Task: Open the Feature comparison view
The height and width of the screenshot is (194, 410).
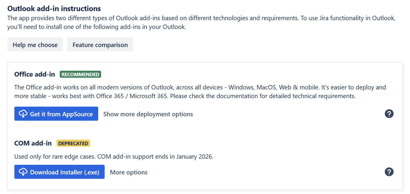Action: 100,45
